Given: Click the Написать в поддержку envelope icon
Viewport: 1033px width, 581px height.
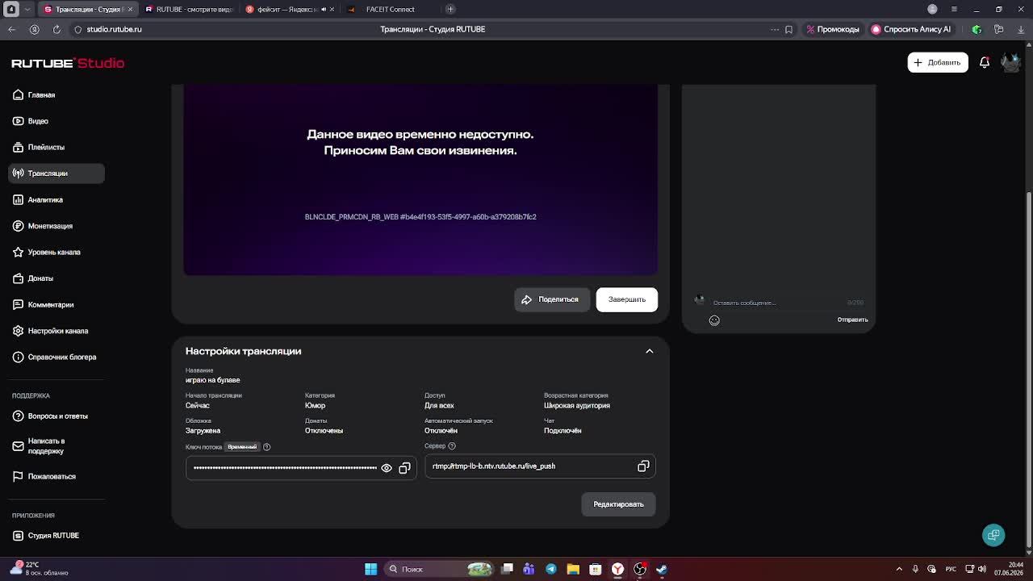Looking at the screenshot, I should (18, 446).
